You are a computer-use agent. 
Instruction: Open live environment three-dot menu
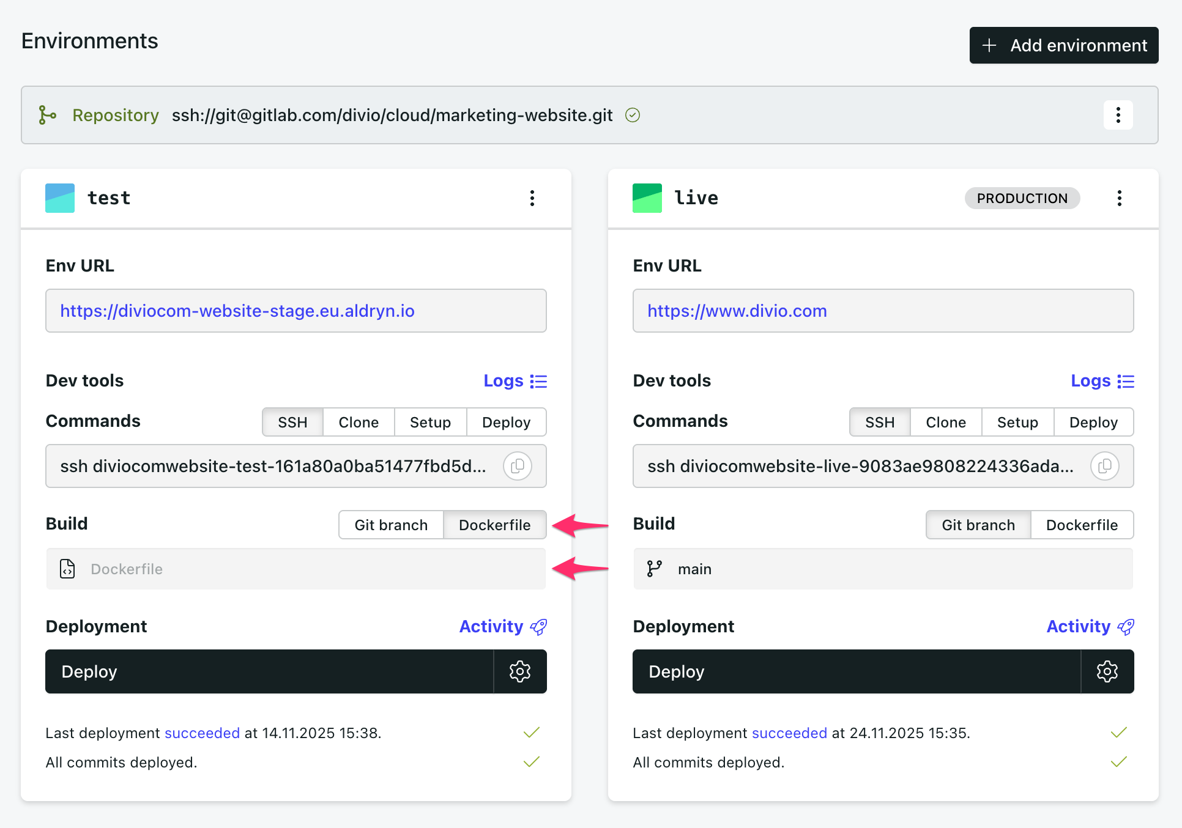1119,198
